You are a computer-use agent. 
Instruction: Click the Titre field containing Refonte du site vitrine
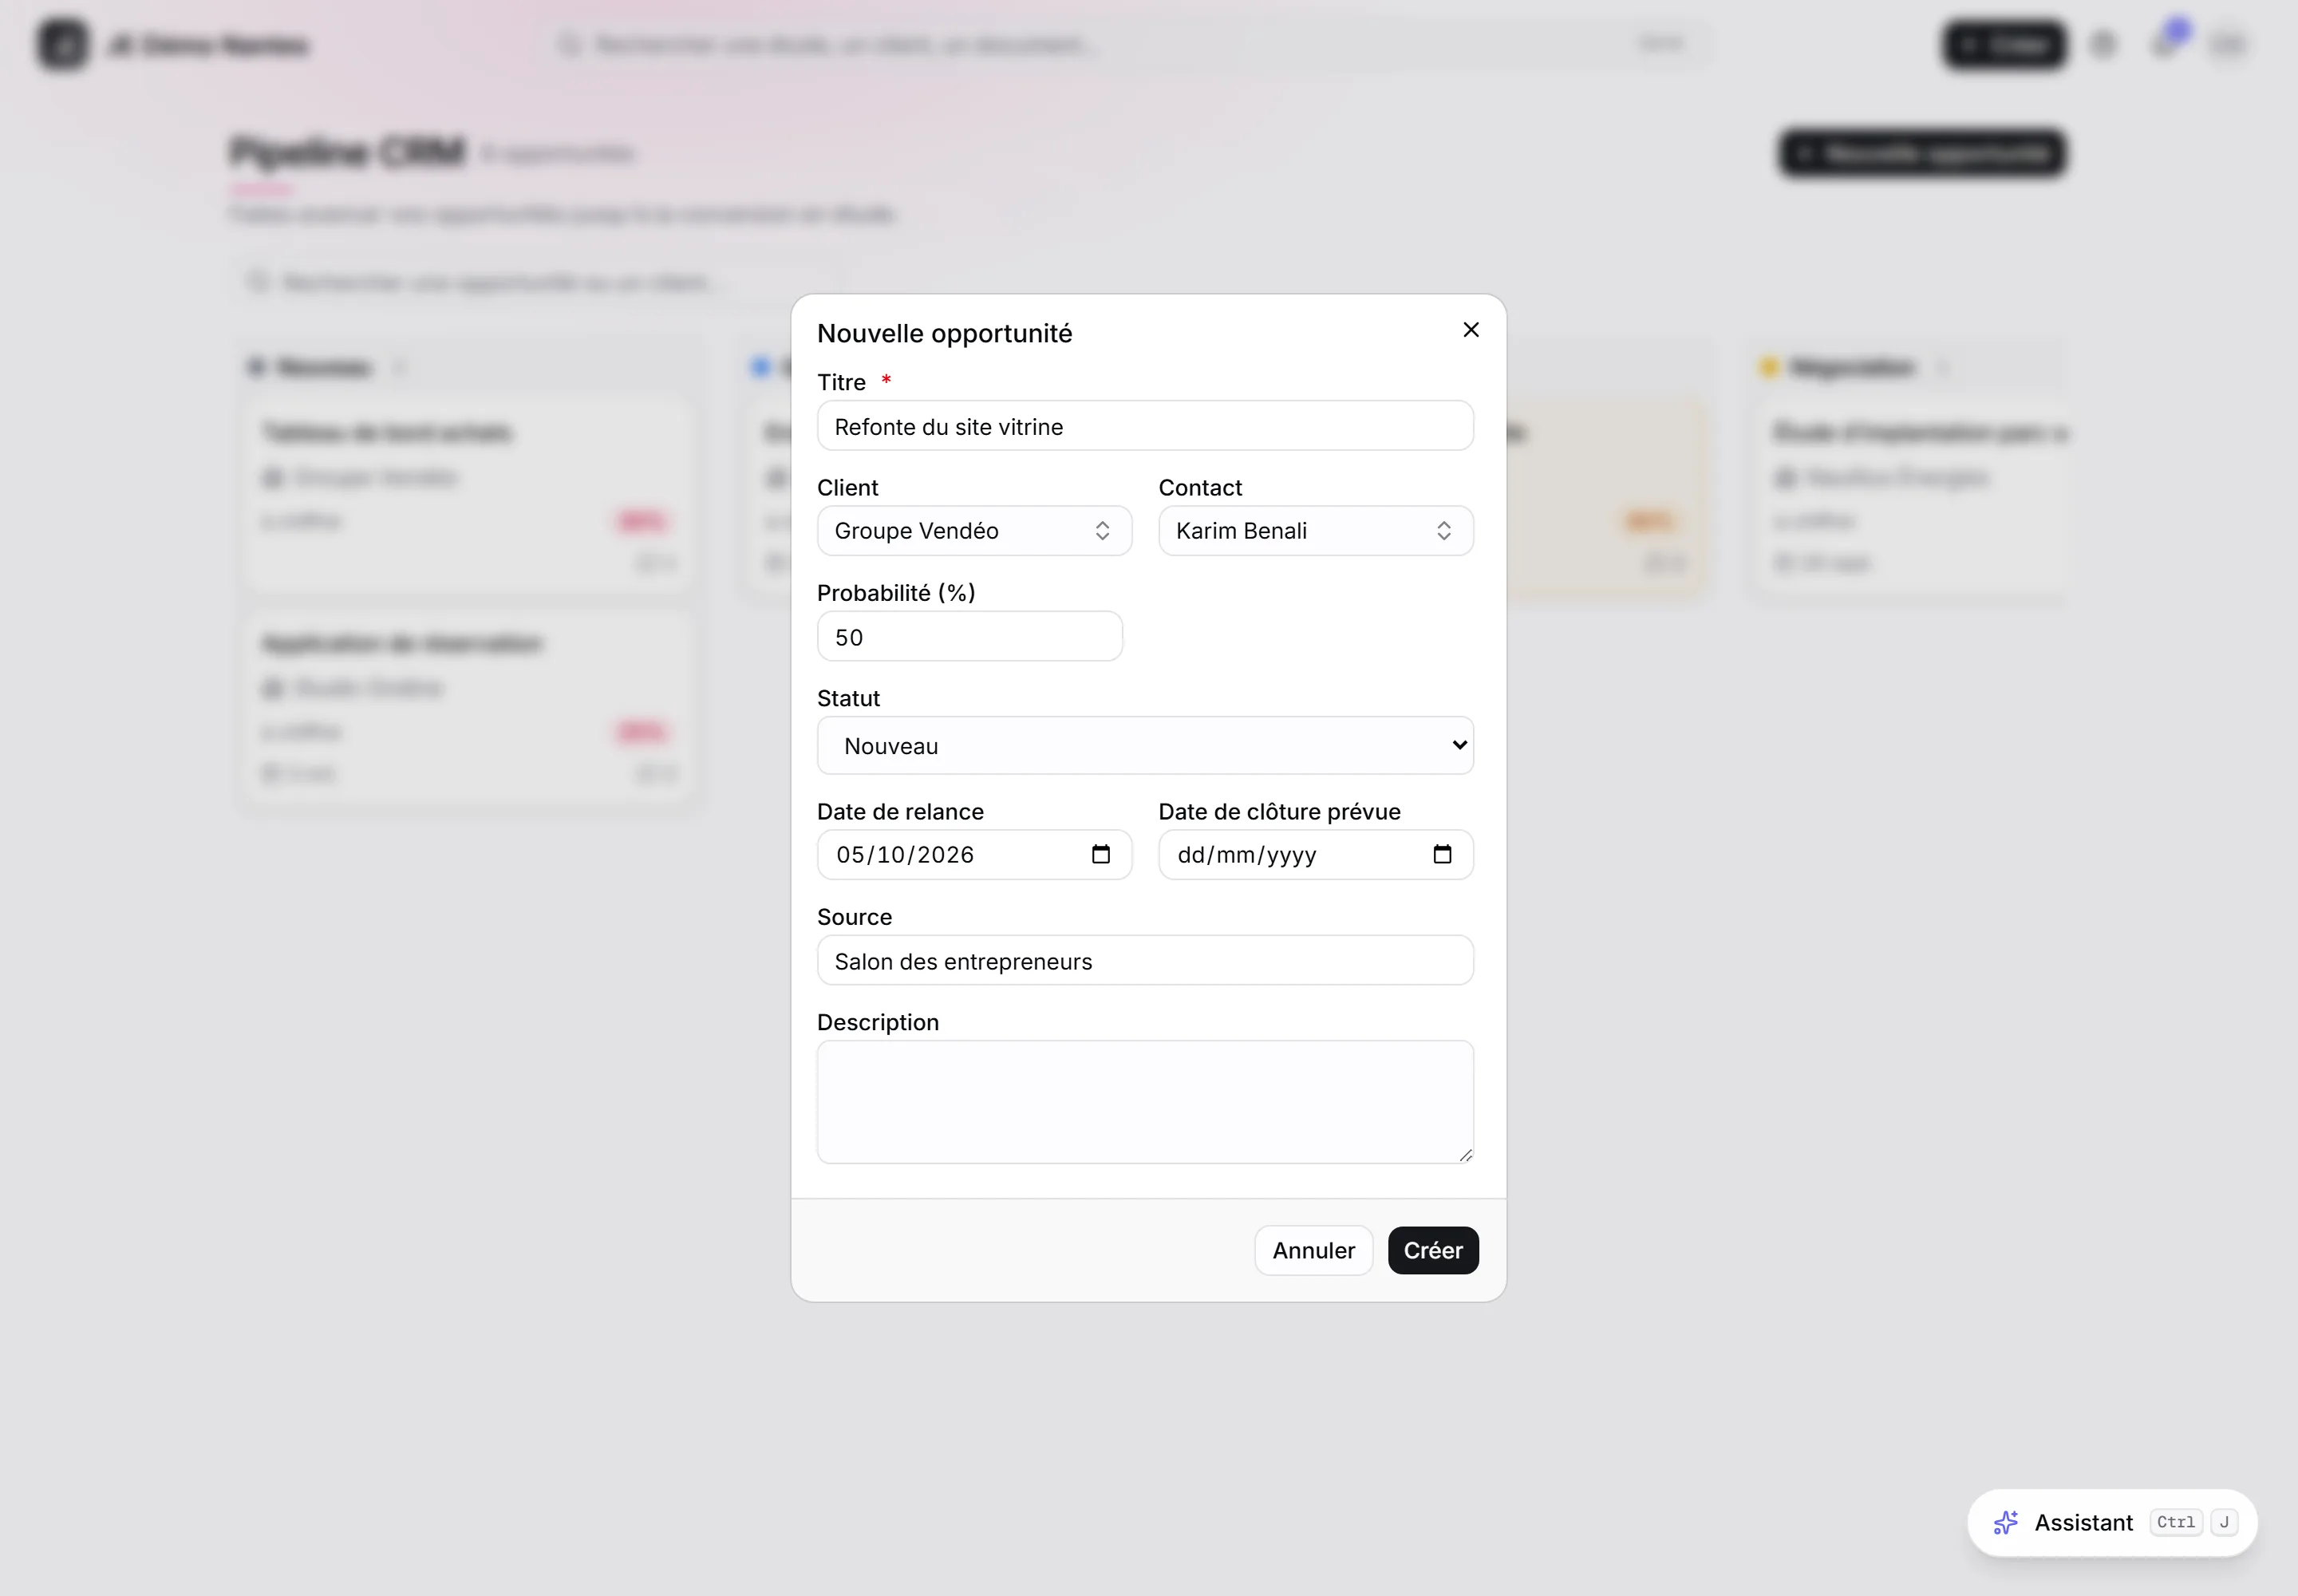pos(1145,426)
